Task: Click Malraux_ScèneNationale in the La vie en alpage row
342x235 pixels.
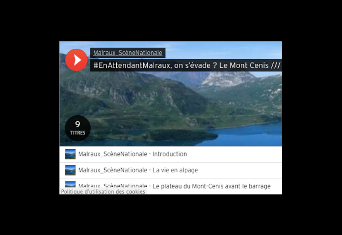Action: (x=112, y=170)
